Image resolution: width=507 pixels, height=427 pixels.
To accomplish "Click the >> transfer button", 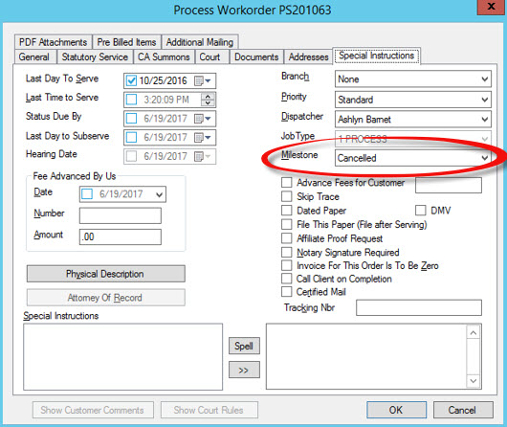I will 244,370.
